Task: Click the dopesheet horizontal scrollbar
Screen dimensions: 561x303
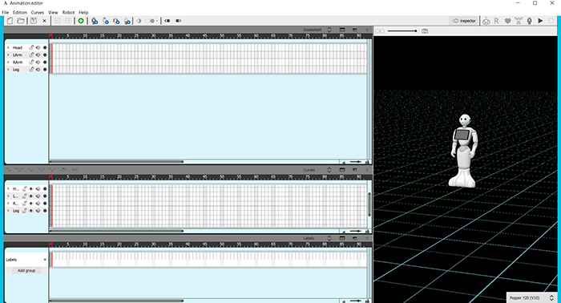Action: (117, 162)
